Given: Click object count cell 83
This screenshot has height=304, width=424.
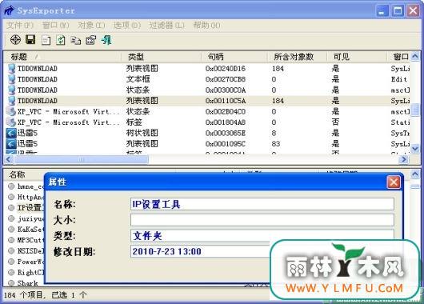Looking at the screenshot, I should click(x=276, y=144).
